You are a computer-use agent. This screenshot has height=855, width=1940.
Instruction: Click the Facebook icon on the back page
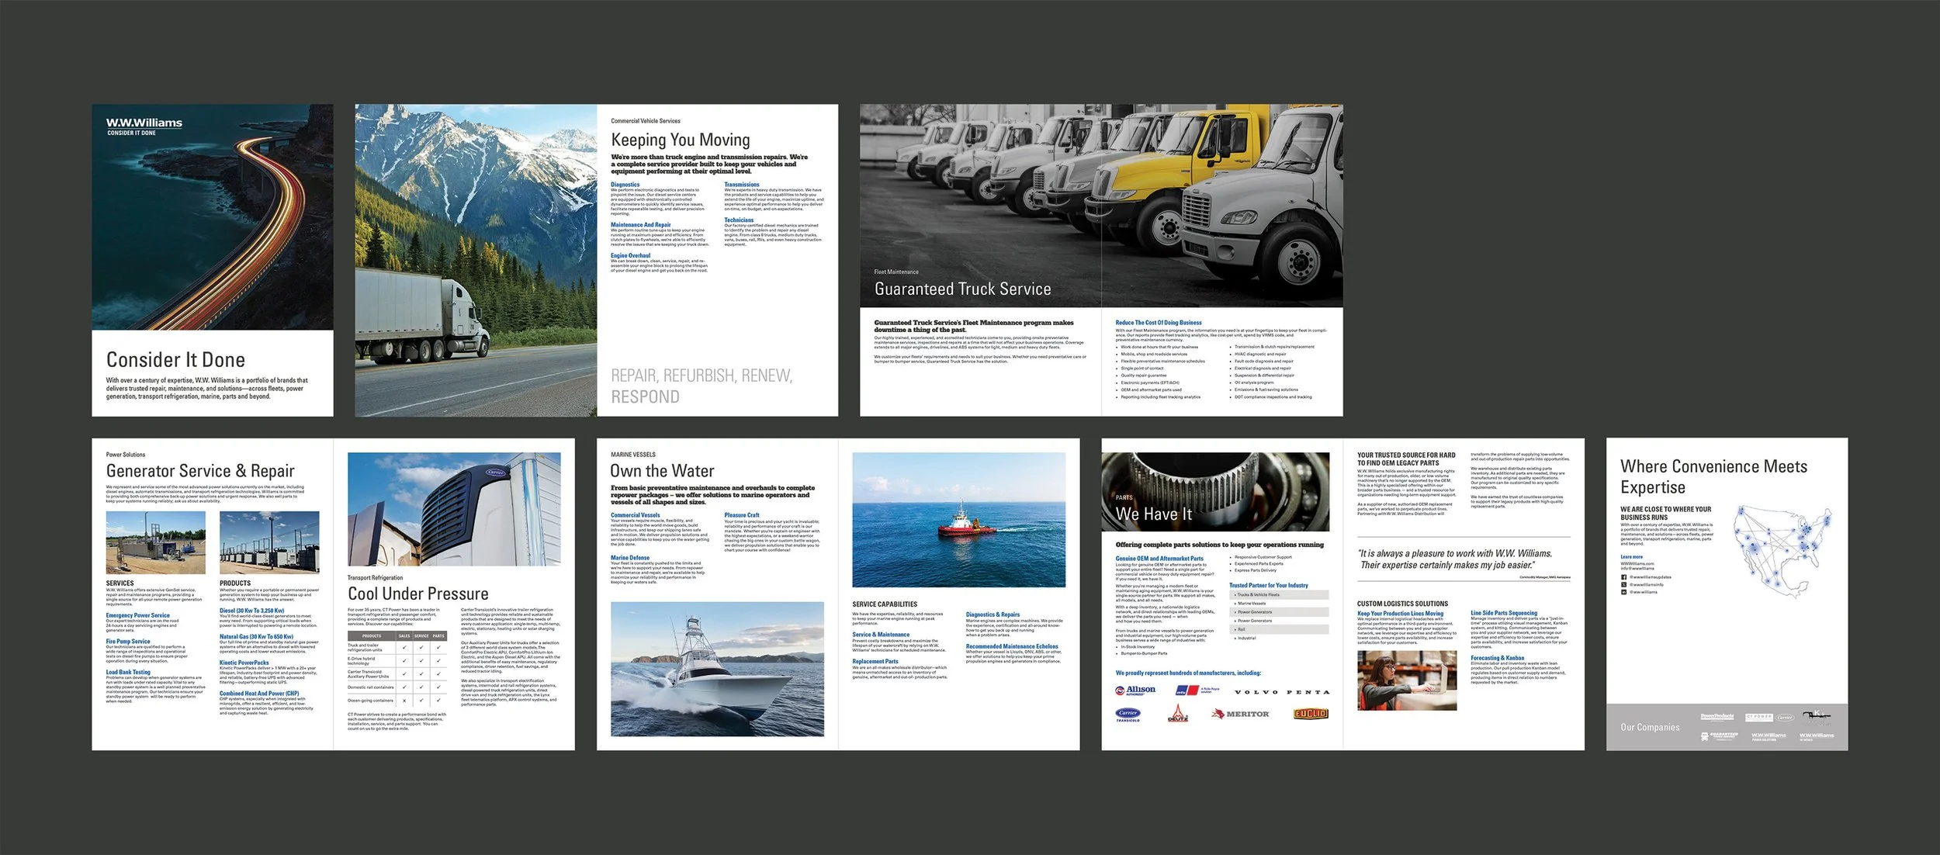click(x=1623, y=577)
